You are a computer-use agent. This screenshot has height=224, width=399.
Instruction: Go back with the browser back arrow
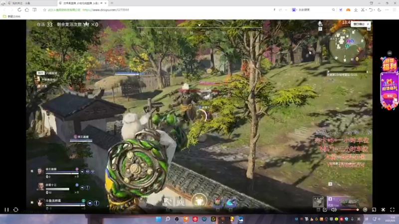4,9
